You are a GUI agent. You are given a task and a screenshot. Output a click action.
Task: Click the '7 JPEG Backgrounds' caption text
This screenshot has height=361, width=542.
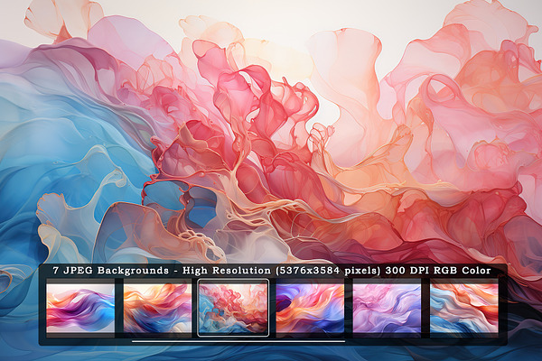pos(111,270)
